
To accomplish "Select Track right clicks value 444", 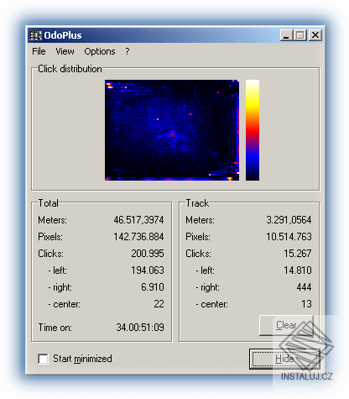I will (304, 287).
